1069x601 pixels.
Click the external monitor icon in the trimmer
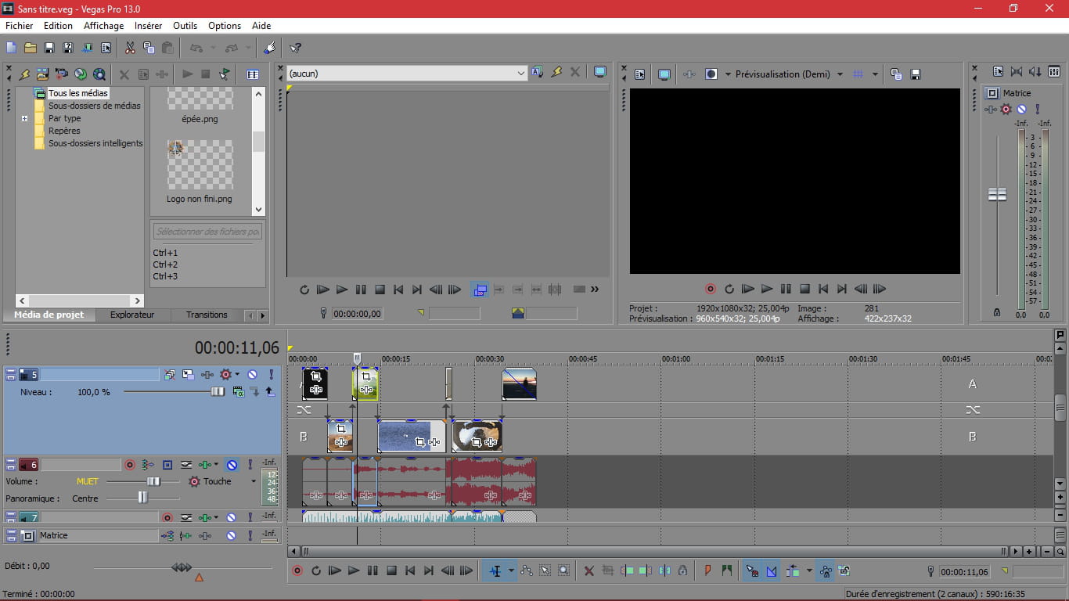[x=600, y=72]
